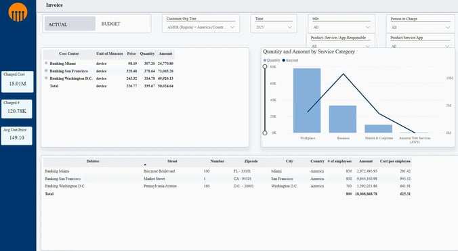Screen dimensions: 458x251
Task: Click the Charged # 120.78K card
Action: pos(17,109)
